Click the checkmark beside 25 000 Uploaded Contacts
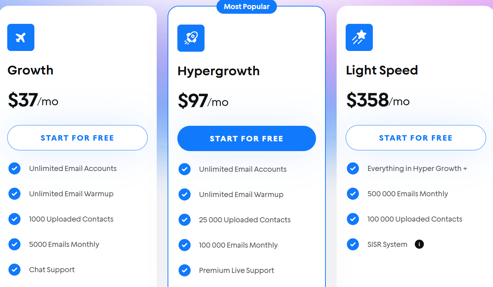Viewport: 493px width, 287px height. tap(185, 219)
